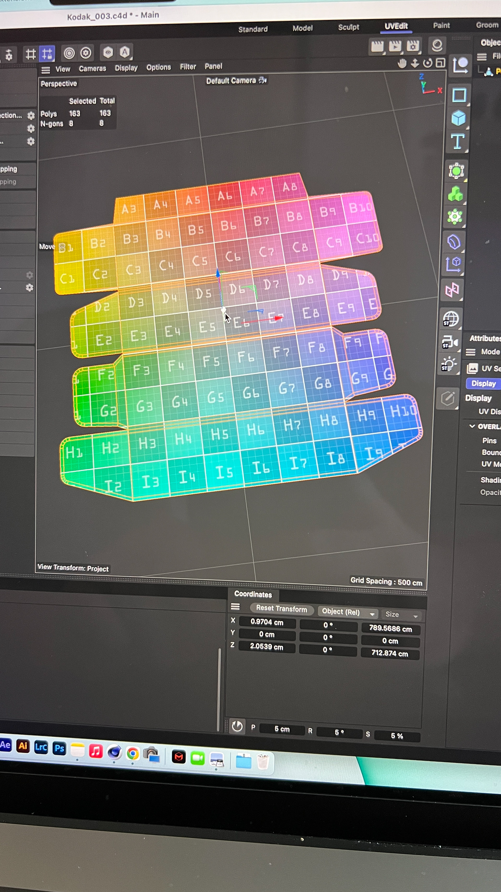501x892 pixels.
Task: Collapse the OVERLAY section chevron
Action: click(x=472, y=426)
